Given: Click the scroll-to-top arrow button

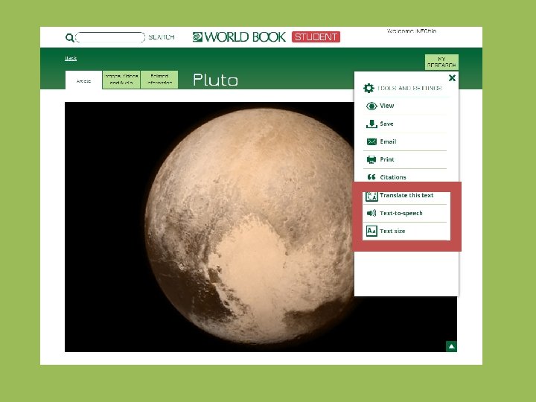Looking at the screenshot, I should [452, 346].
